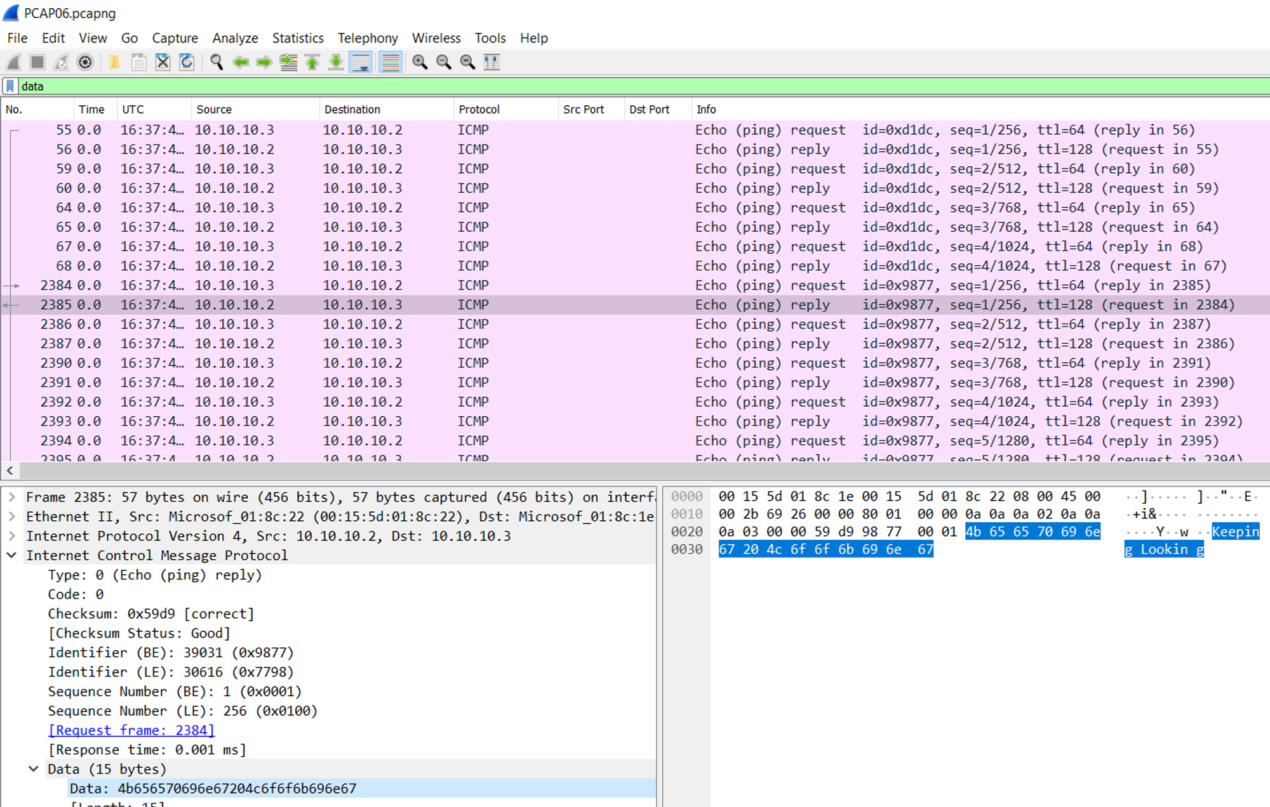Click the stop capture button
Image resolution: width=1270 pixels, height=807 pixels.
click(x=37, y=62)
